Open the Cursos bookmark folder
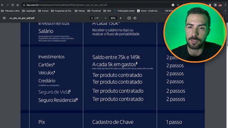 (x=43, y=11)
